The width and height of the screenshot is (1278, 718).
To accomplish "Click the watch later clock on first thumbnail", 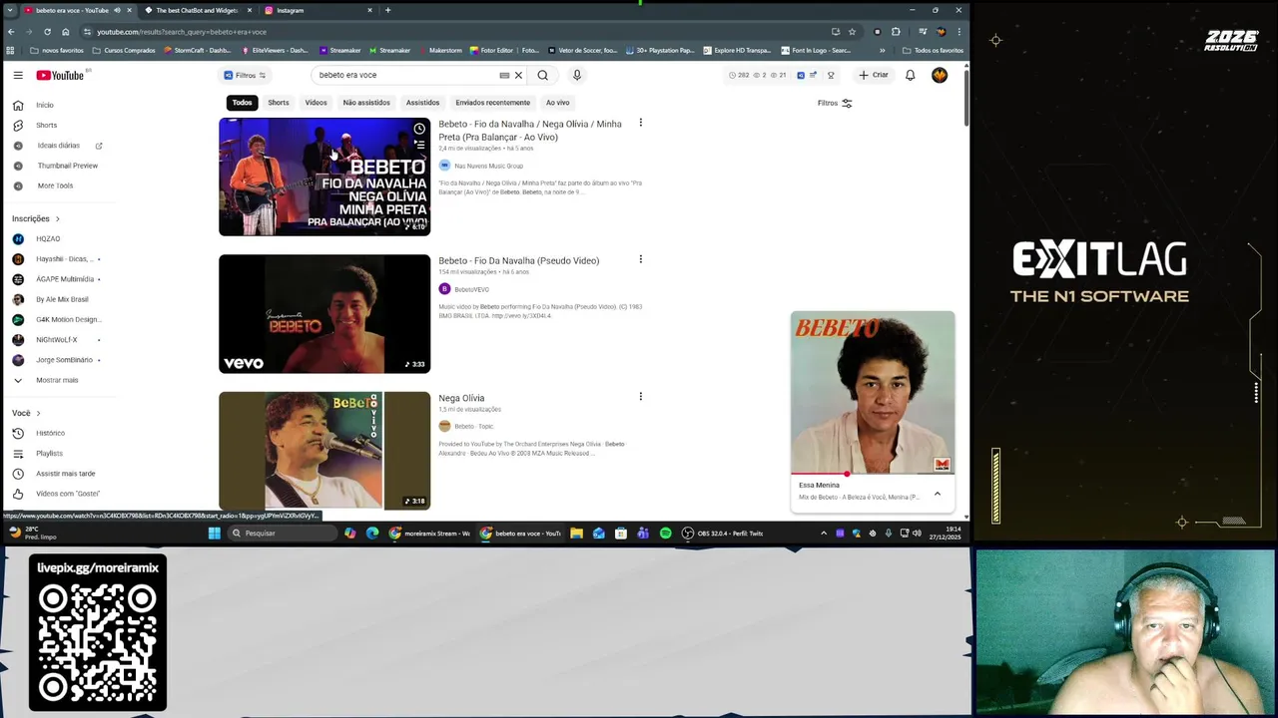I will point(419,129).
